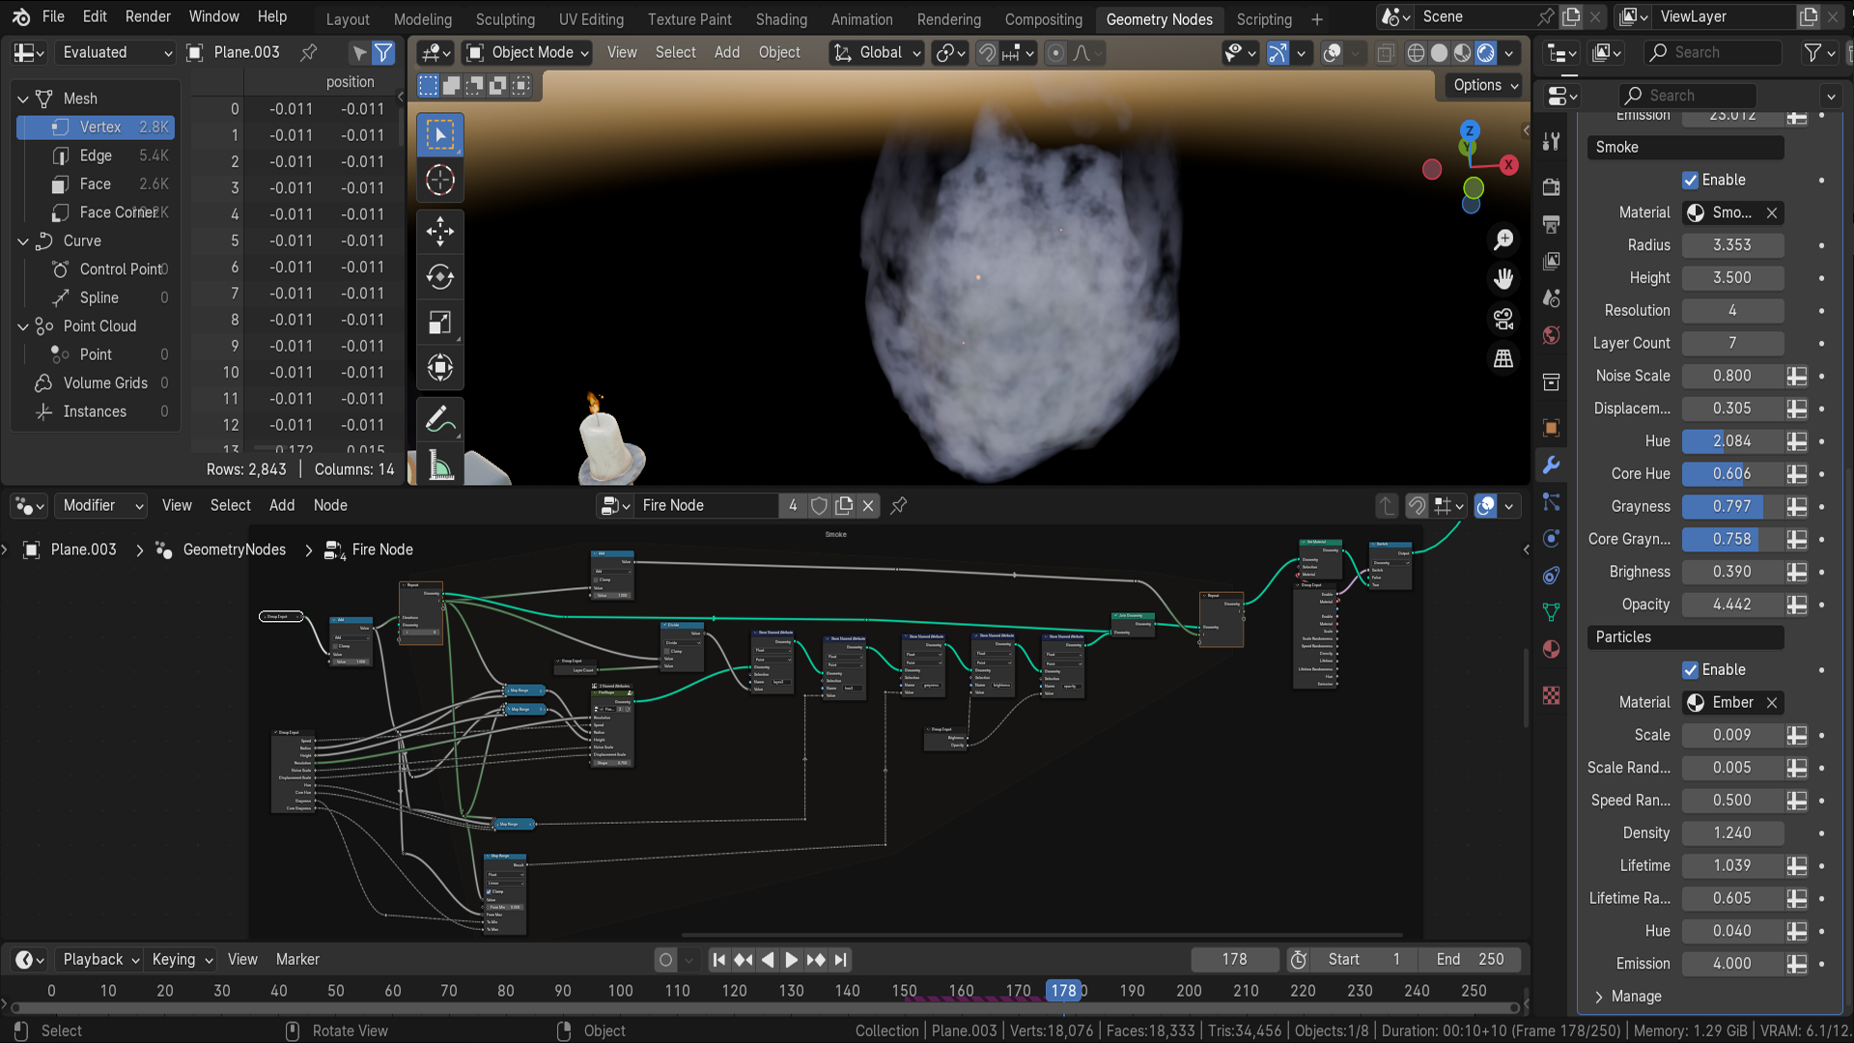
Task: Activate the Move tool
Action: (440, 232)
